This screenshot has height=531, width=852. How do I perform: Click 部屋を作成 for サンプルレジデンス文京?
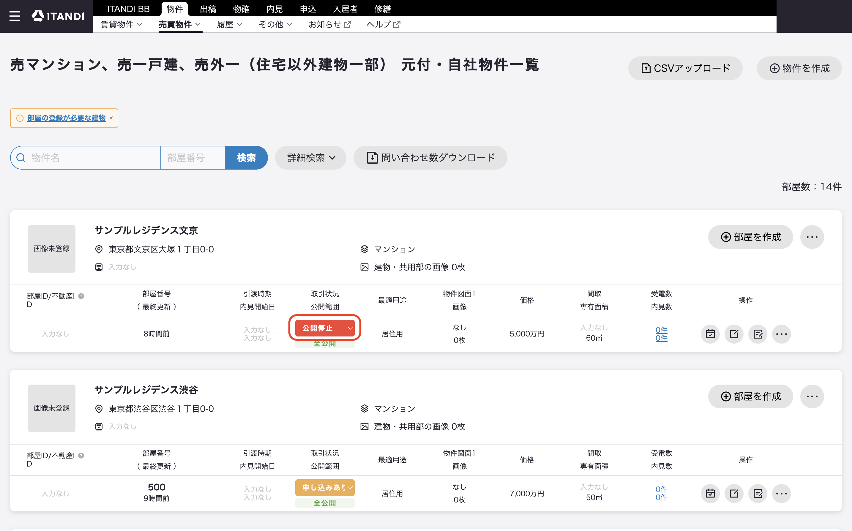pyautogui.click(x=750, y=237)
